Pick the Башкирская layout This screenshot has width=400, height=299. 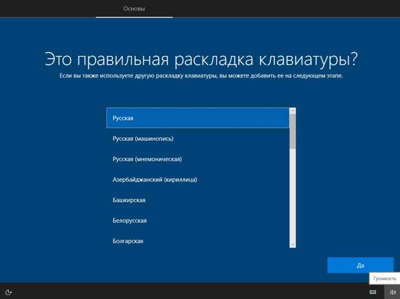[x=198, y=200]
